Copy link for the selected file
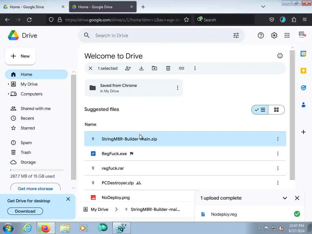This screenshot has height=234, width=312. pos(182,68)
